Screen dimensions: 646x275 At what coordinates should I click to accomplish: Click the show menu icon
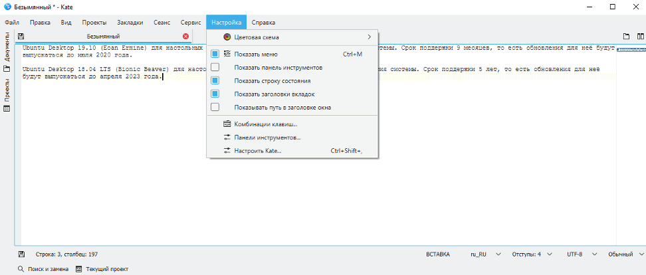(227, 54)
